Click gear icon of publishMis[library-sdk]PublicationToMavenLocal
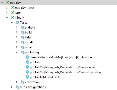 click(x=27, y=67)
